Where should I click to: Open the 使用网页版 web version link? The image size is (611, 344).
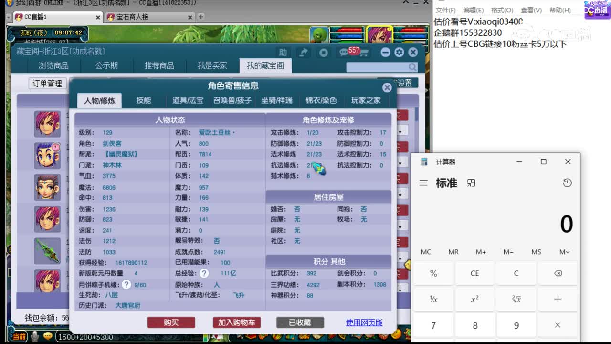(364, 322)
